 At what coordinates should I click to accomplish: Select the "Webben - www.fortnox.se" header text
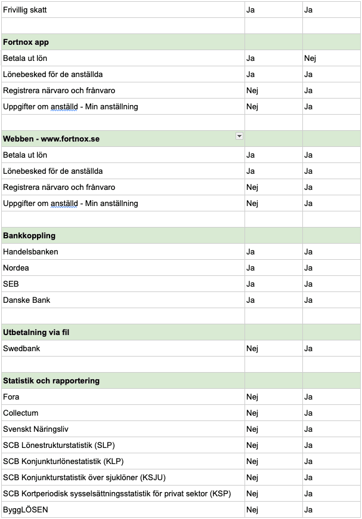(x=51, y=139)
